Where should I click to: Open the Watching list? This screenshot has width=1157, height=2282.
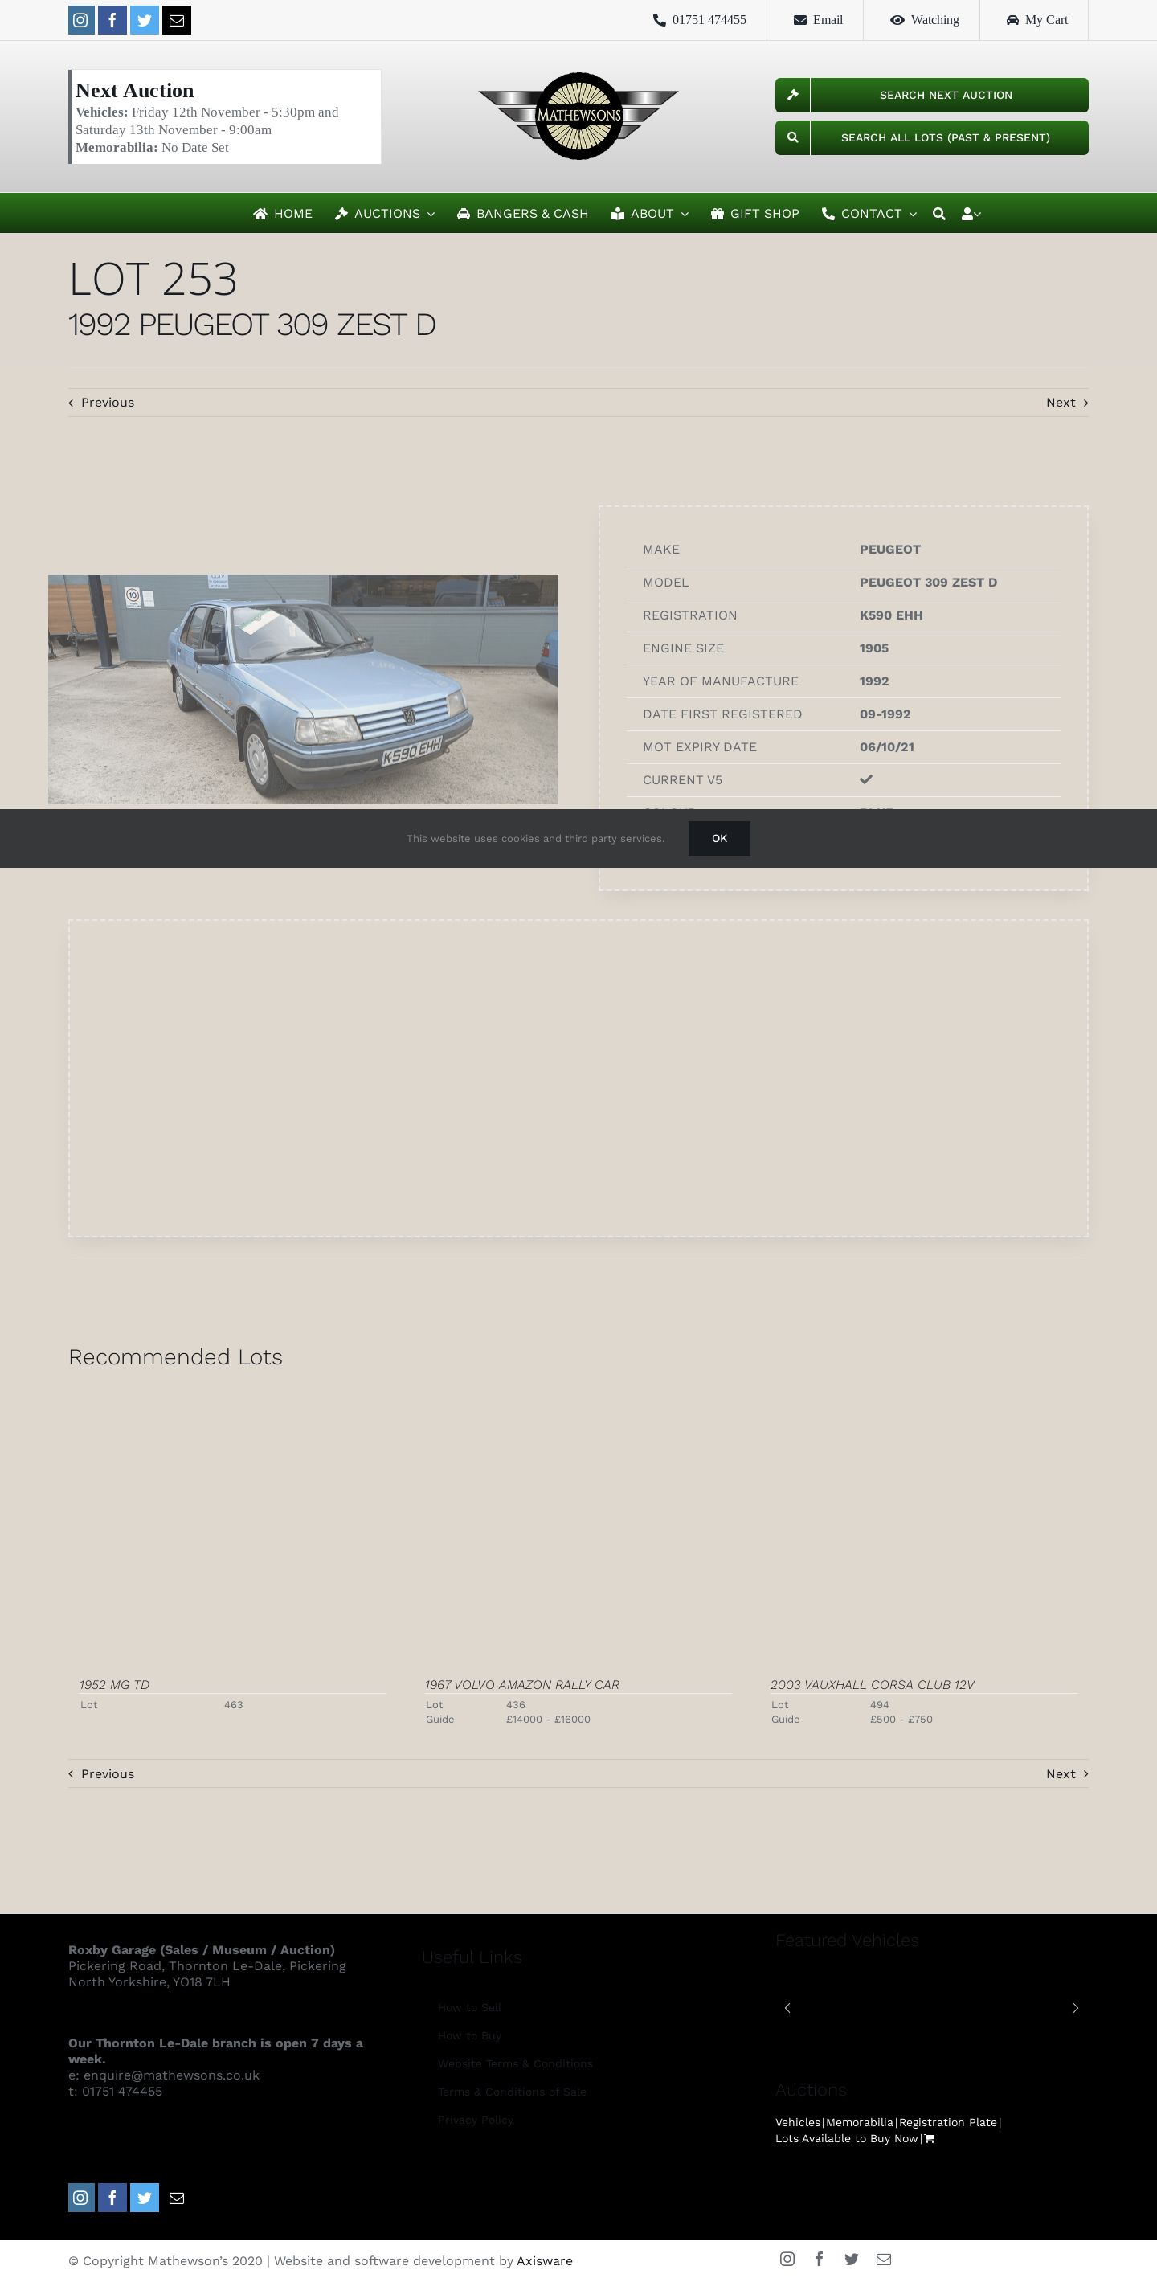click(924, 19)
